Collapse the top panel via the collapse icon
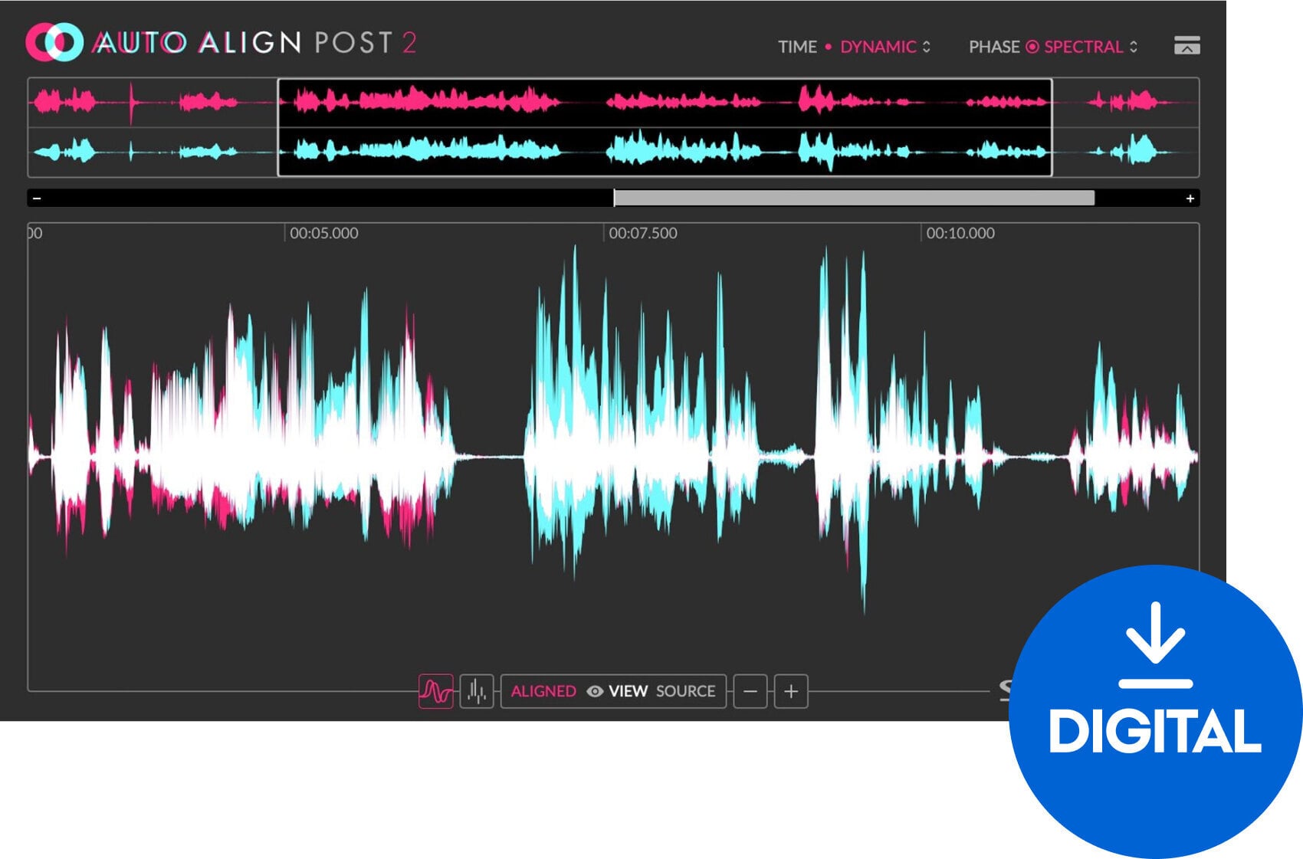 [1189, 46]
